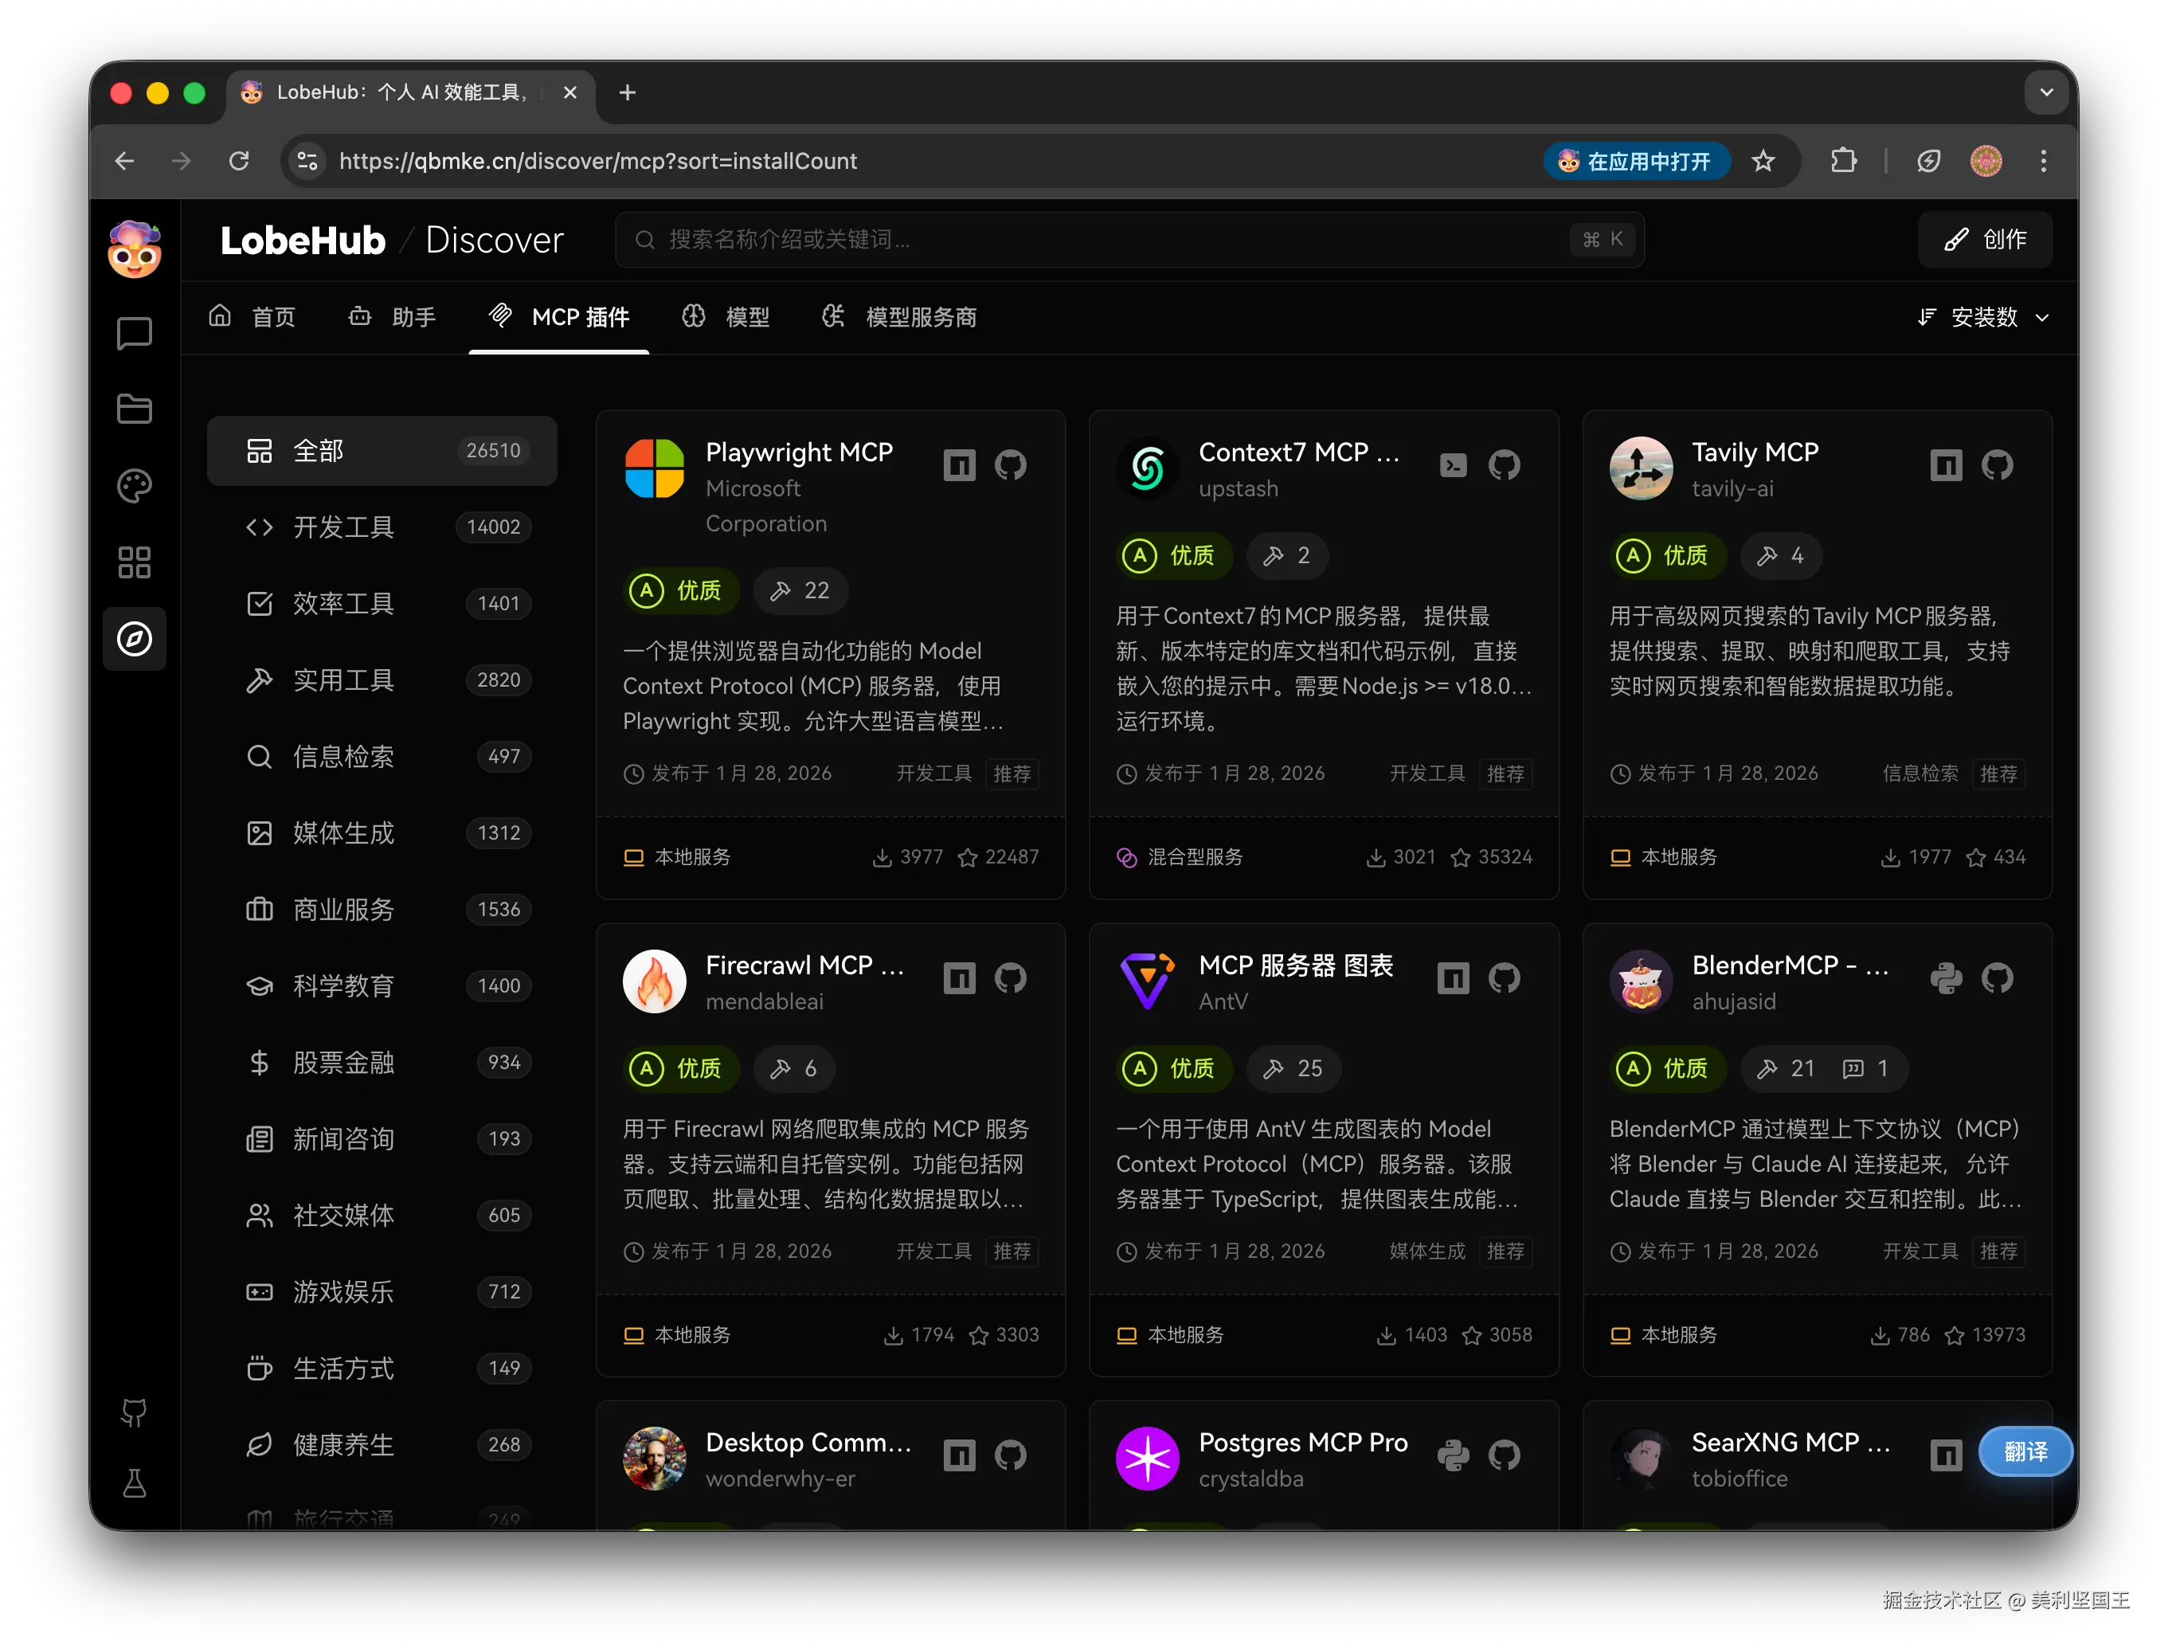
Task: Click the blue 翻译 button
Action: (2025, 1451)
